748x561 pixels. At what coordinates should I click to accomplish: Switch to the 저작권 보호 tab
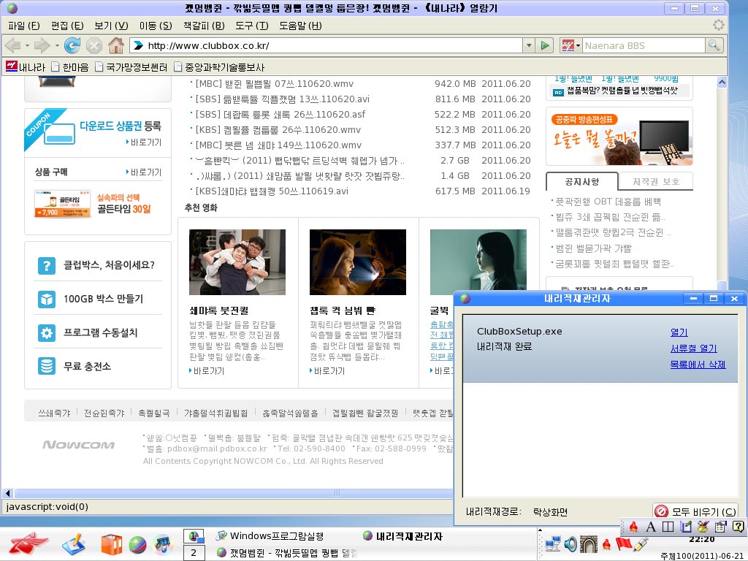click(x=655, y=181)
